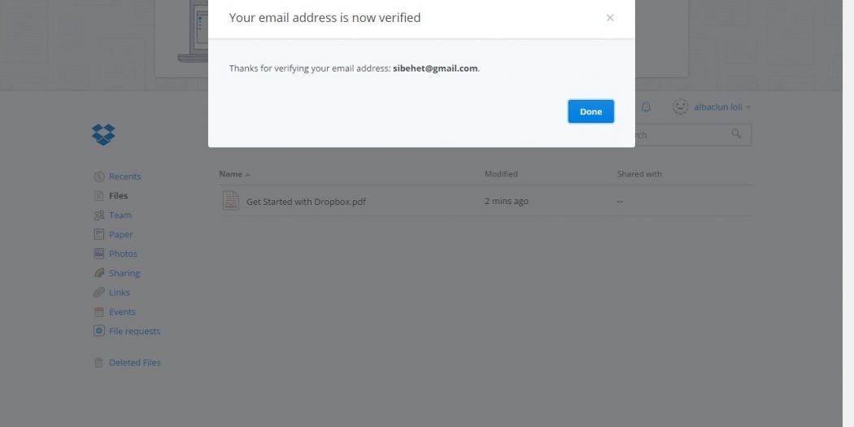
Task: Click the Deleted Files trash icon
Action: (98, 363)
